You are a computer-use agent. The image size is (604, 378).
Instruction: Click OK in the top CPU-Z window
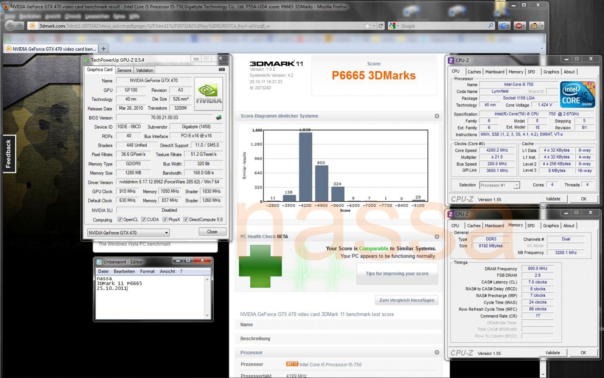coord(584,199)
